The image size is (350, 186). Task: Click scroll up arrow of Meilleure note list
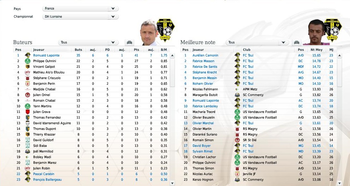pos(339,55)
